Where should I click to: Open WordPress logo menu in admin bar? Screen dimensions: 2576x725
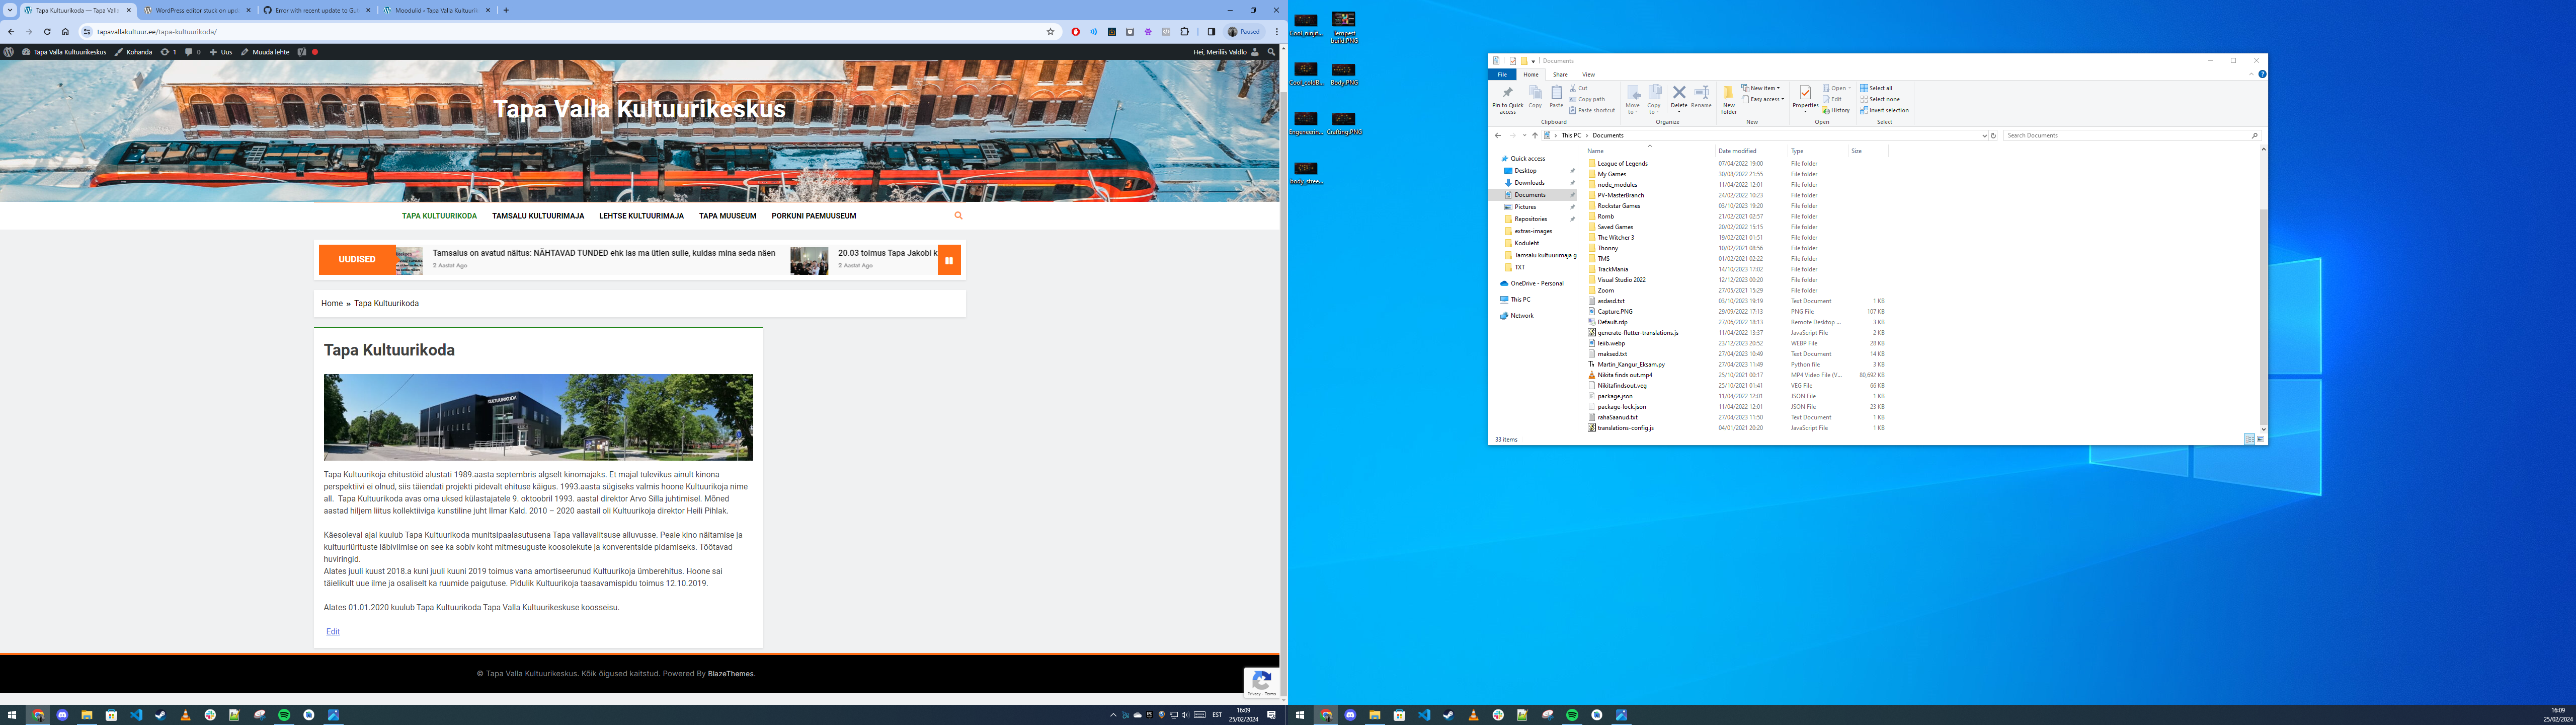click(9, 52)
